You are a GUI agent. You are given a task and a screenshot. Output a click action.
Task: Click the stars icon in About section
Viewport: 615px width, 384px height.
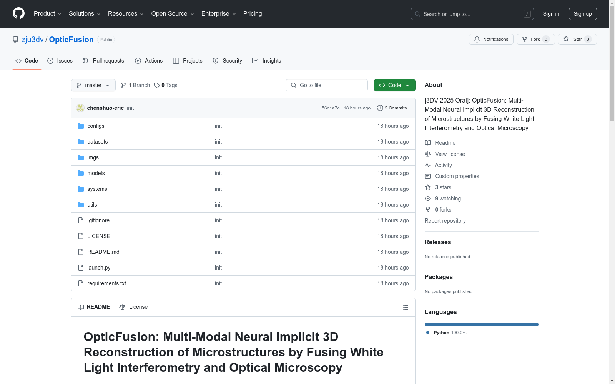click(x=428, y=187)
